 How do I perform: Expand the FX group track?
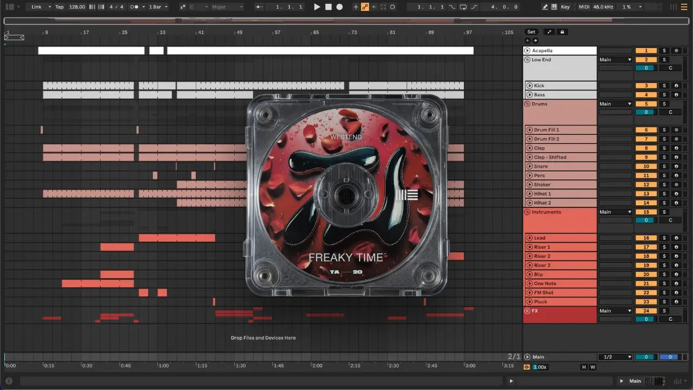coord(527,311)
